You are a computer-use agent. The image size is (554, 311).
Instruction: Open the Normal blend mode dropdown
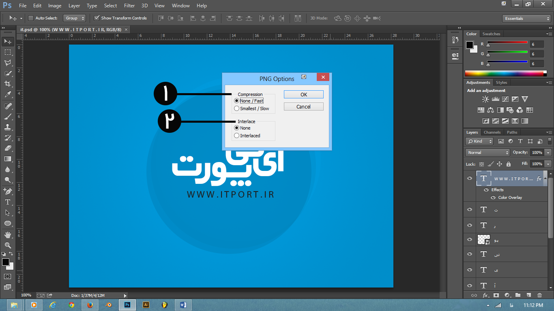488,153
